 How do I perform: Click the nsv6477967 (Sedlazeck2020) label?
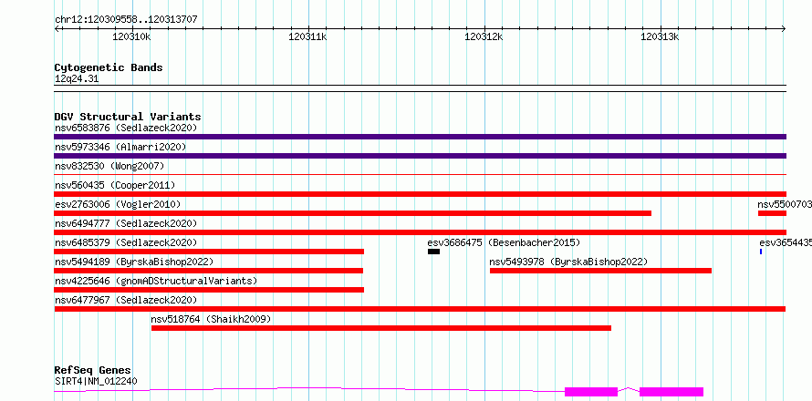point(126,300)
